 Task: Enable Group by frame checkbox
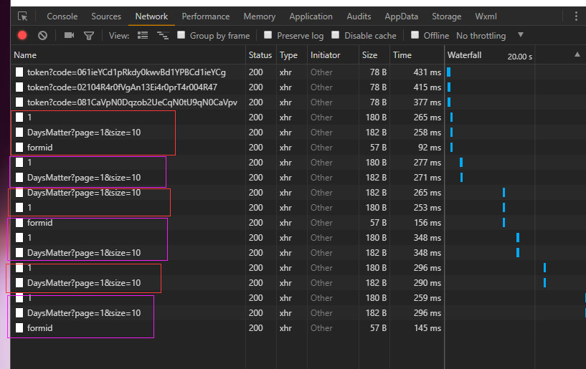(181, 35)
